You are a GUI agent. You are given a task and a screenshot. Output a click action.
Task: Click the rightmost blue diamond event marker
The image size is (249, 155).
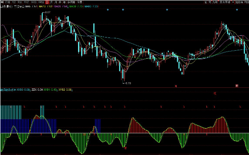(x=237, y=10)
